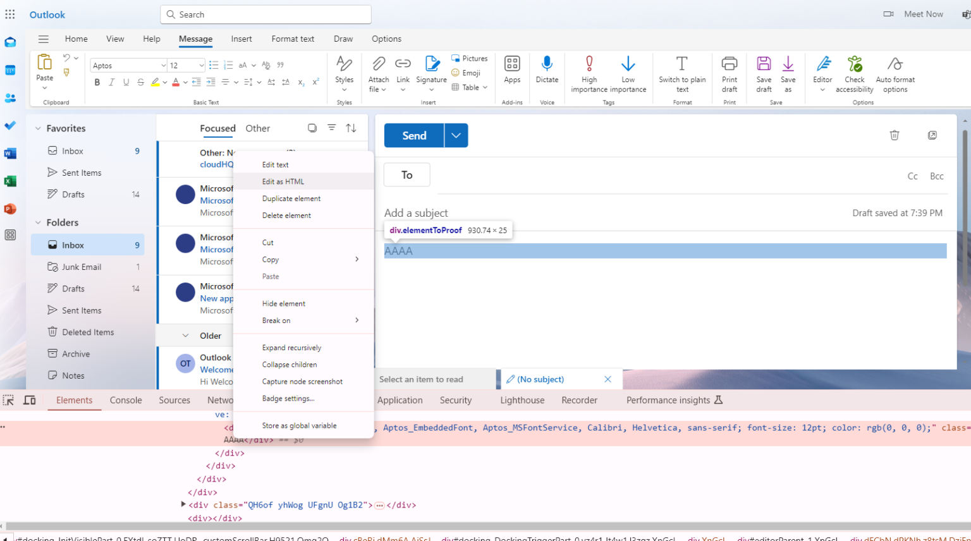Collapse the Favorites section
971x541 pixels.
coord(38,128)
